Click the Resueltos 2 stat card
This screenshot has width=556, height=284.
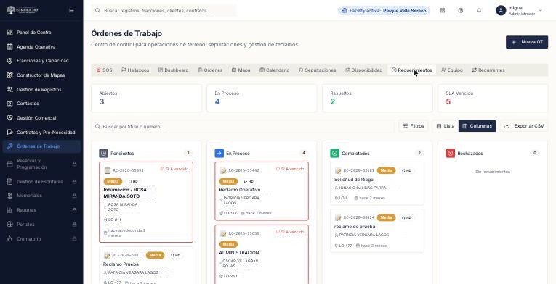[377, 98]
